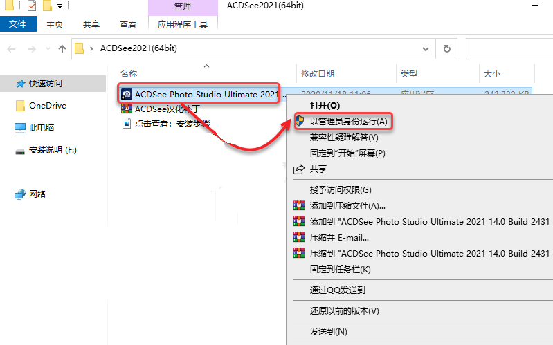Screen dimensions: 553x345
Task: Choose 压缩到 "ACDSee Photo Studio..." entry
Action: point(430,253)
